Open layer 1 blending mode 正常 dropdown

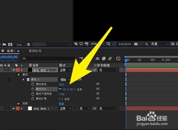click(x=66, y=70)
